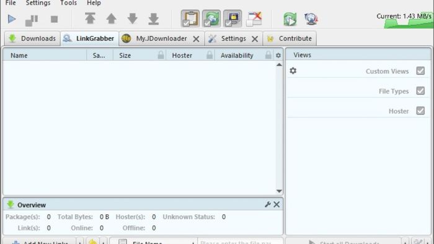Open Overview panel wrench settings

tap(267, 204)
